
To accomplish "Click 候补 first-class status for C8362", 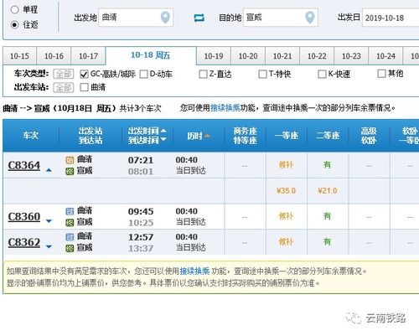I will (286, 242).
